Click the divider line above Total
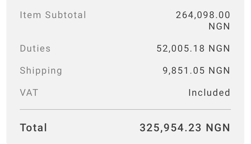 [x=125, y=110]
